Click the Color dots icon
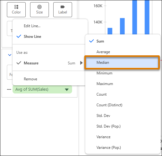Image resolution: width=162 pixels, height=156 pixels. point(16,7)
